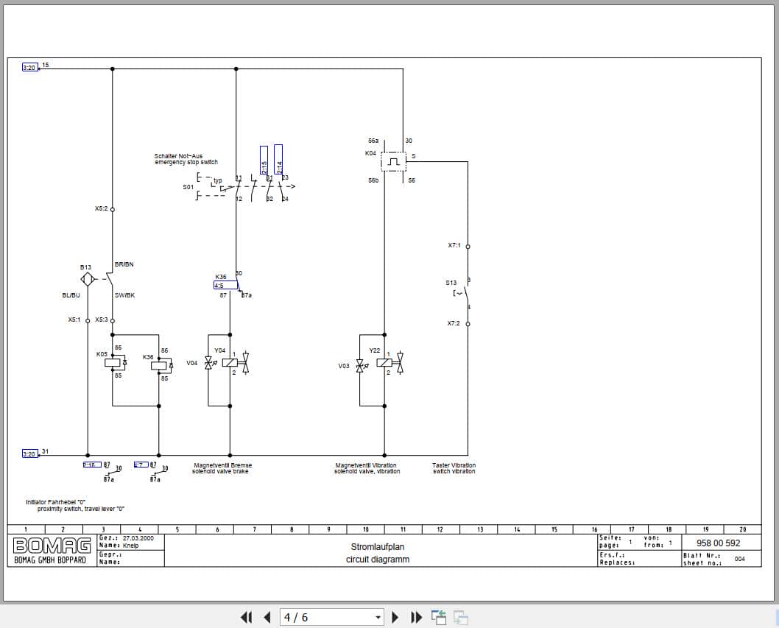Open the 2:14 cross-reference box
Viewport: 779px width, 628px height.
tap(279, 160)
